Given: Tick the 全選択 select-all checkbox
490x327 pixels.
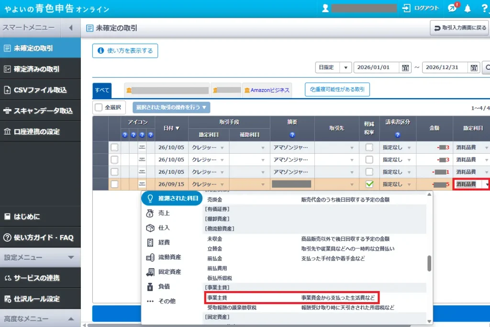Looking at the screenshot, I should (99, 107).
